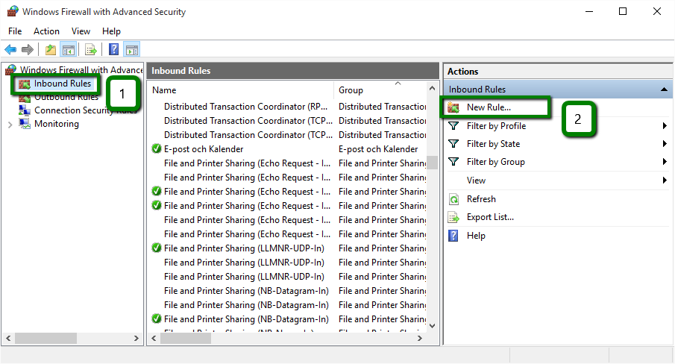Screen dimensions: 675x364
Task: Click the Up one level folder icon
Action: [x=50, y=50]
